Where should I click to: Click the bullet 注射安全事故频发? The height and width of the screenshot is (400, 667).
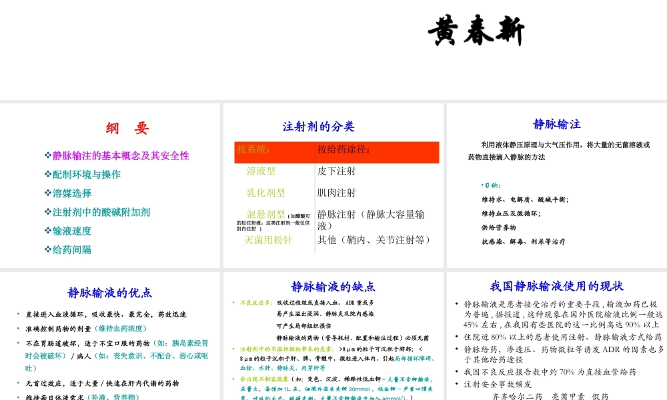(x=498, y=384)
